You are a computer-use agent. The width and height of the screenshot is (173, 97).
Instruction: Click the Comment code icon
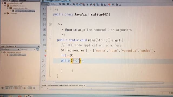117,5
